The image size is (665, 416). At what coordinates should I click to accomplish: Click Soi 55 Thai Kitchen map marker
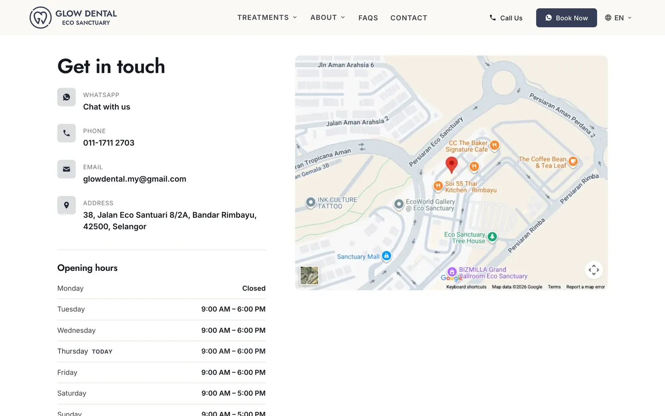click(438, 186)
